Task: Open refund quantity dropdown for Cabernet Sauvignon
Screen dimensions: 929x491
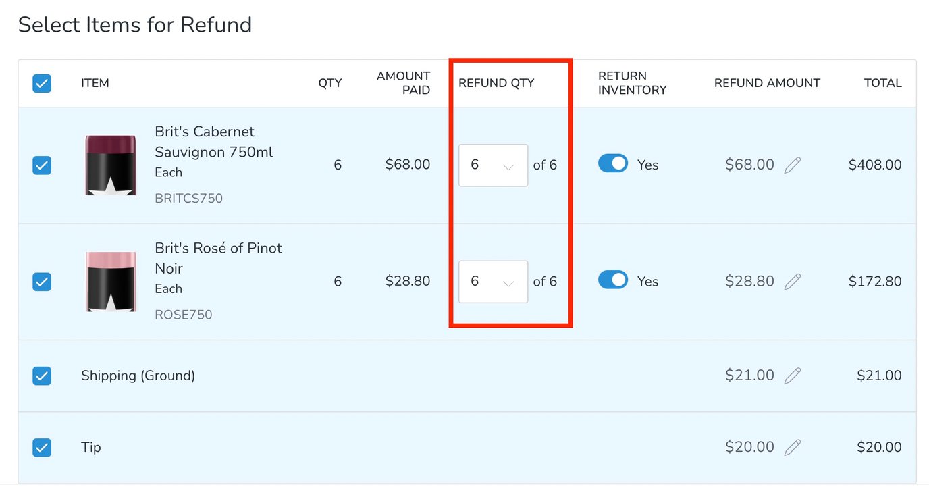Action: (493, 165)
